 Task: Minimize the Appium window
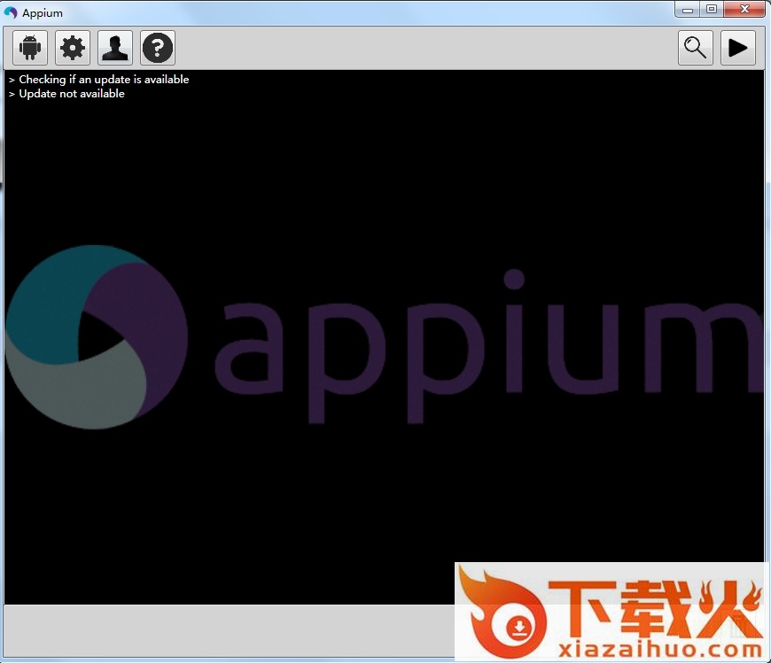coord(688,10)
